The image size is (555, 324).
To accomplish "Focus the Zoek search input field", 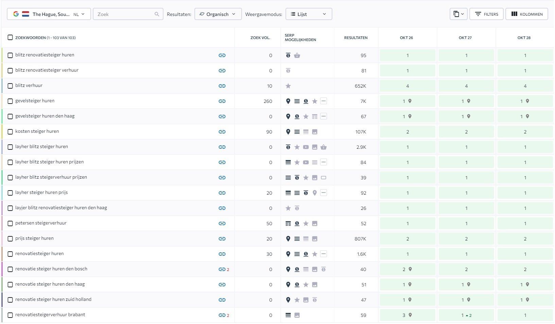I will (128, 14).
